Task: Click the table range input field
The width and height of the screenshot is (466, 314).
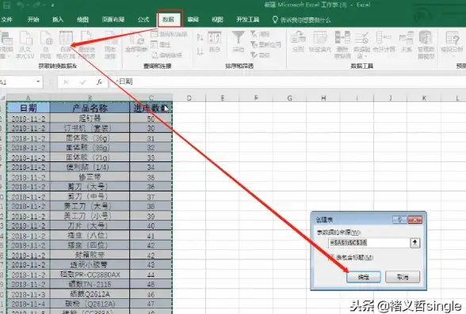Action: (x=369, y=243)
